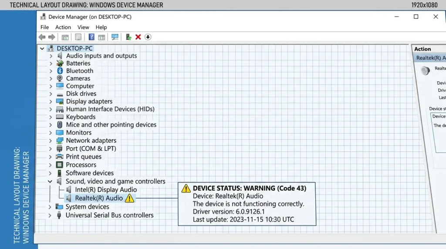The width and height of the screenshot is (446, 249).
Task: Open the Action menu
Action: point(63,27)
